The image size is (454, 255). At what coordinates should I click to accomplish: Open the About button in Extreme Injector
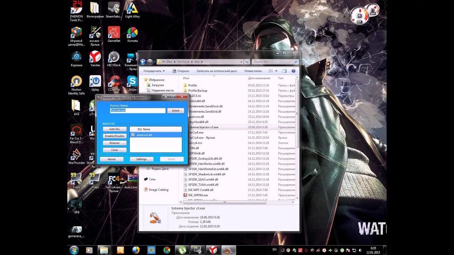(112, 159)
